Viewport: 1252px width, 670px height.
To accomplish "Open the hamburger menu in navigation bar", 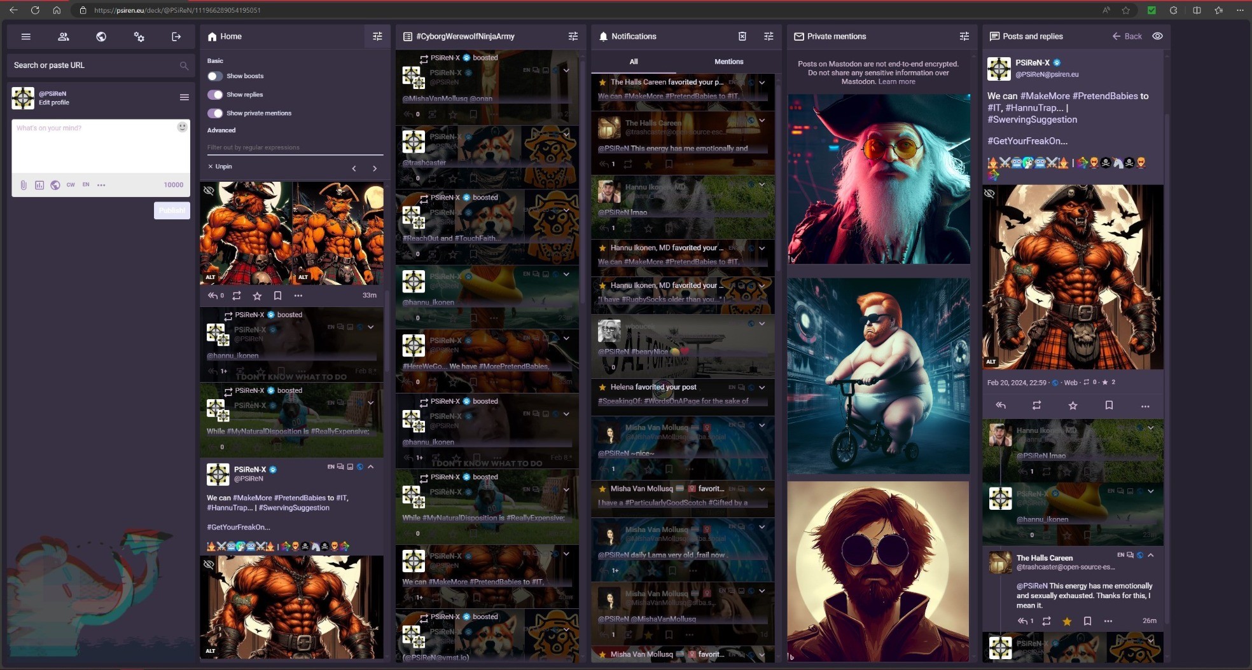I will pyautogui.click(x=26, y=37).
